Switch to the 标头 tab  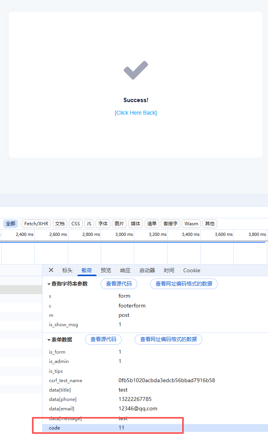pyautogui.click(x=67, y=270)
